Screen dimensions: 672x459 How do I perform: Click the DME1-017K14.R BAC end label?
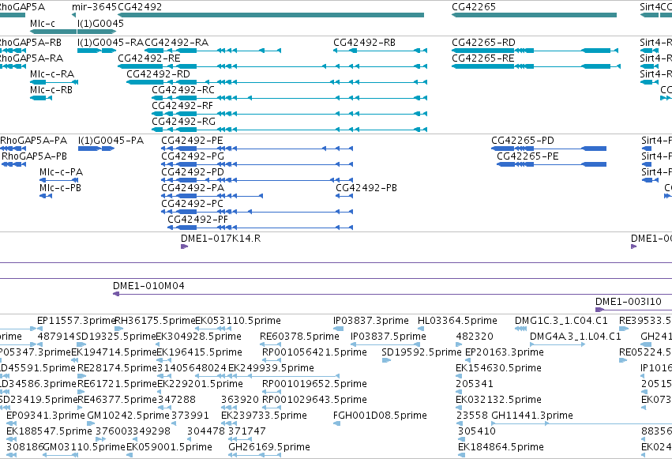(x=221, y=239)
